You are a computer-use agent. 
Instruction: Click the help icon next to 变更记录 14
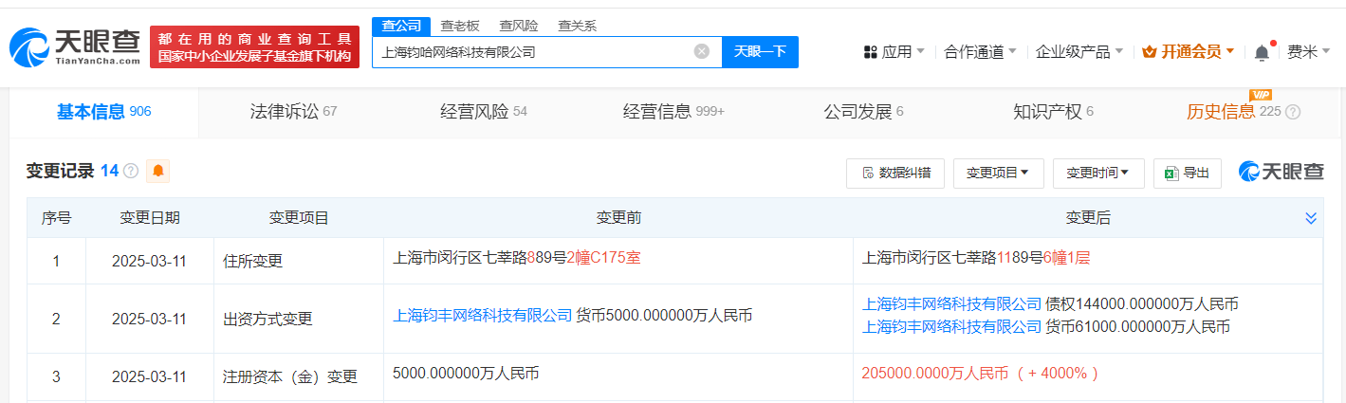click(x=131, y=172)
